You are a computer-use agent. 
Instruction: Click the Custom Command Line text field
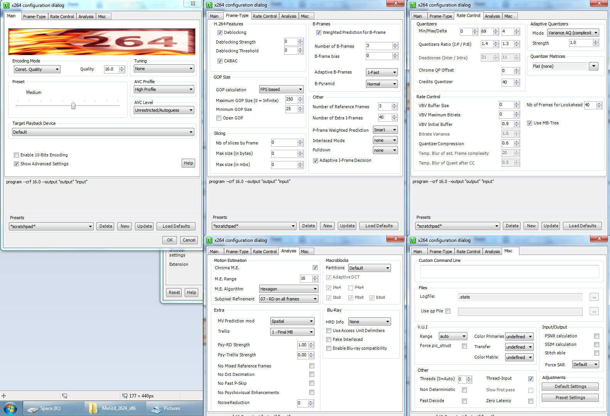tap(509, 272)
